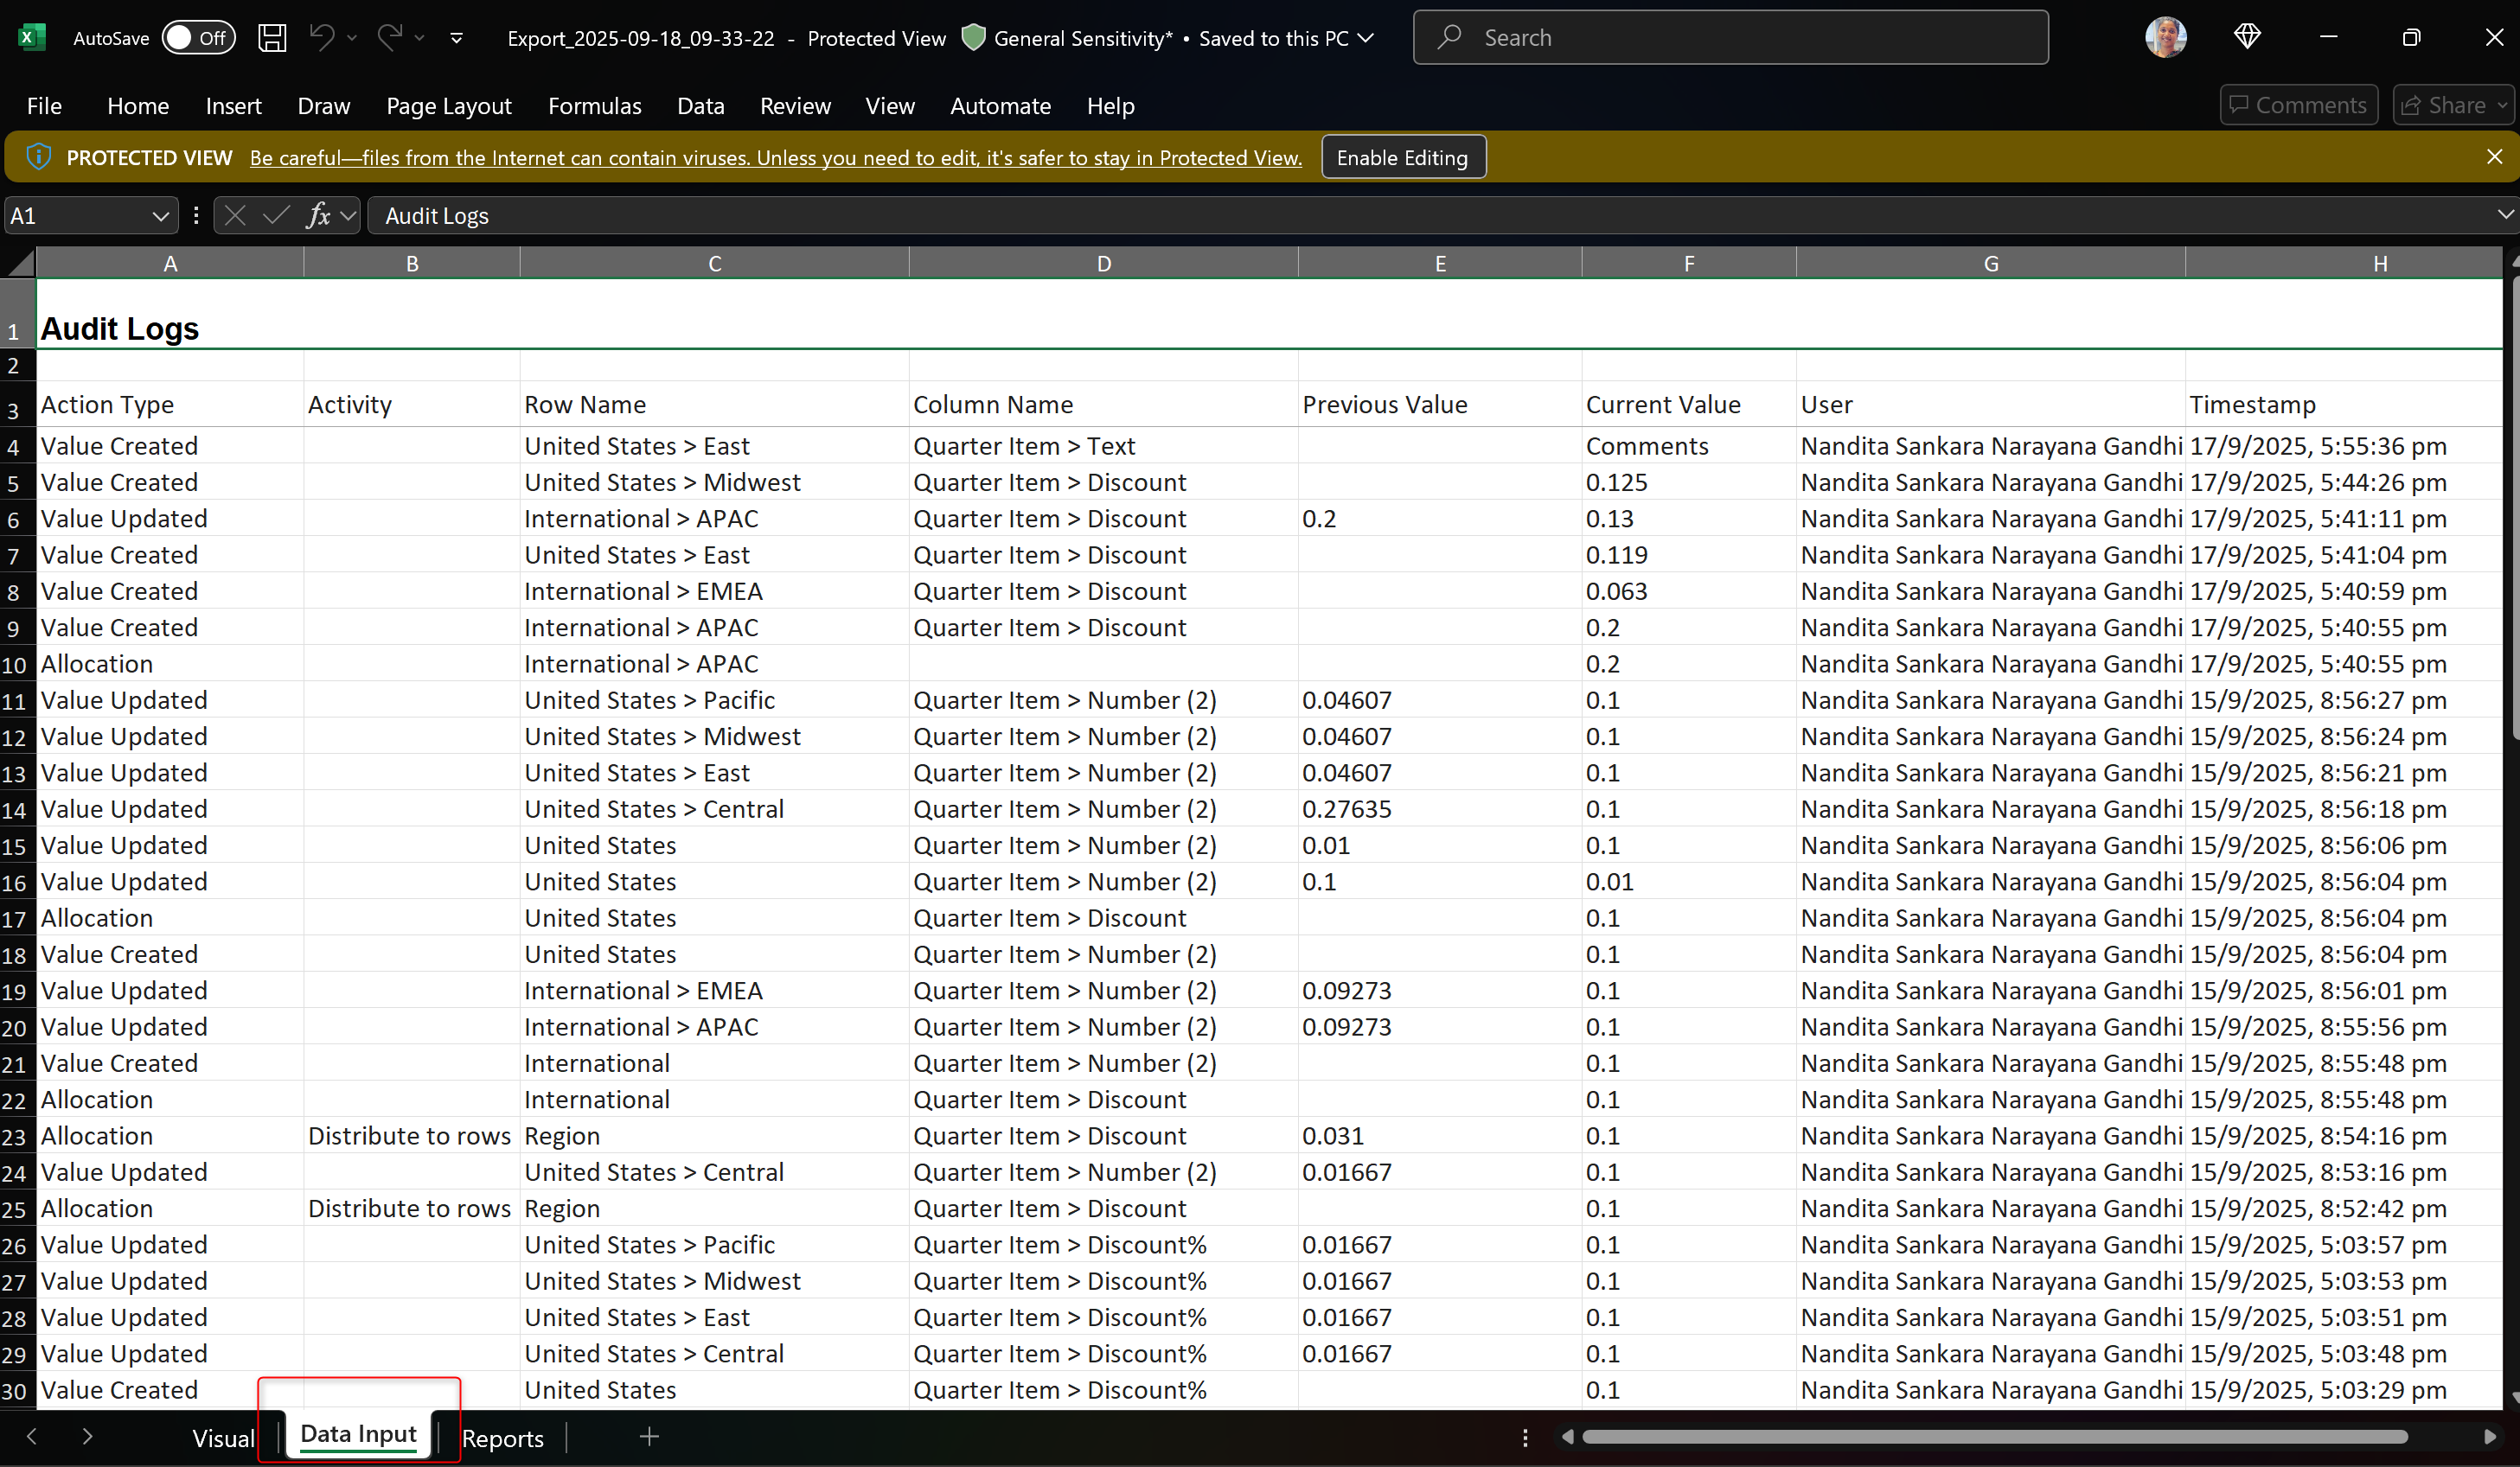Click inside the Search box
The image size is (2520, 1467).
[1730, 38]
